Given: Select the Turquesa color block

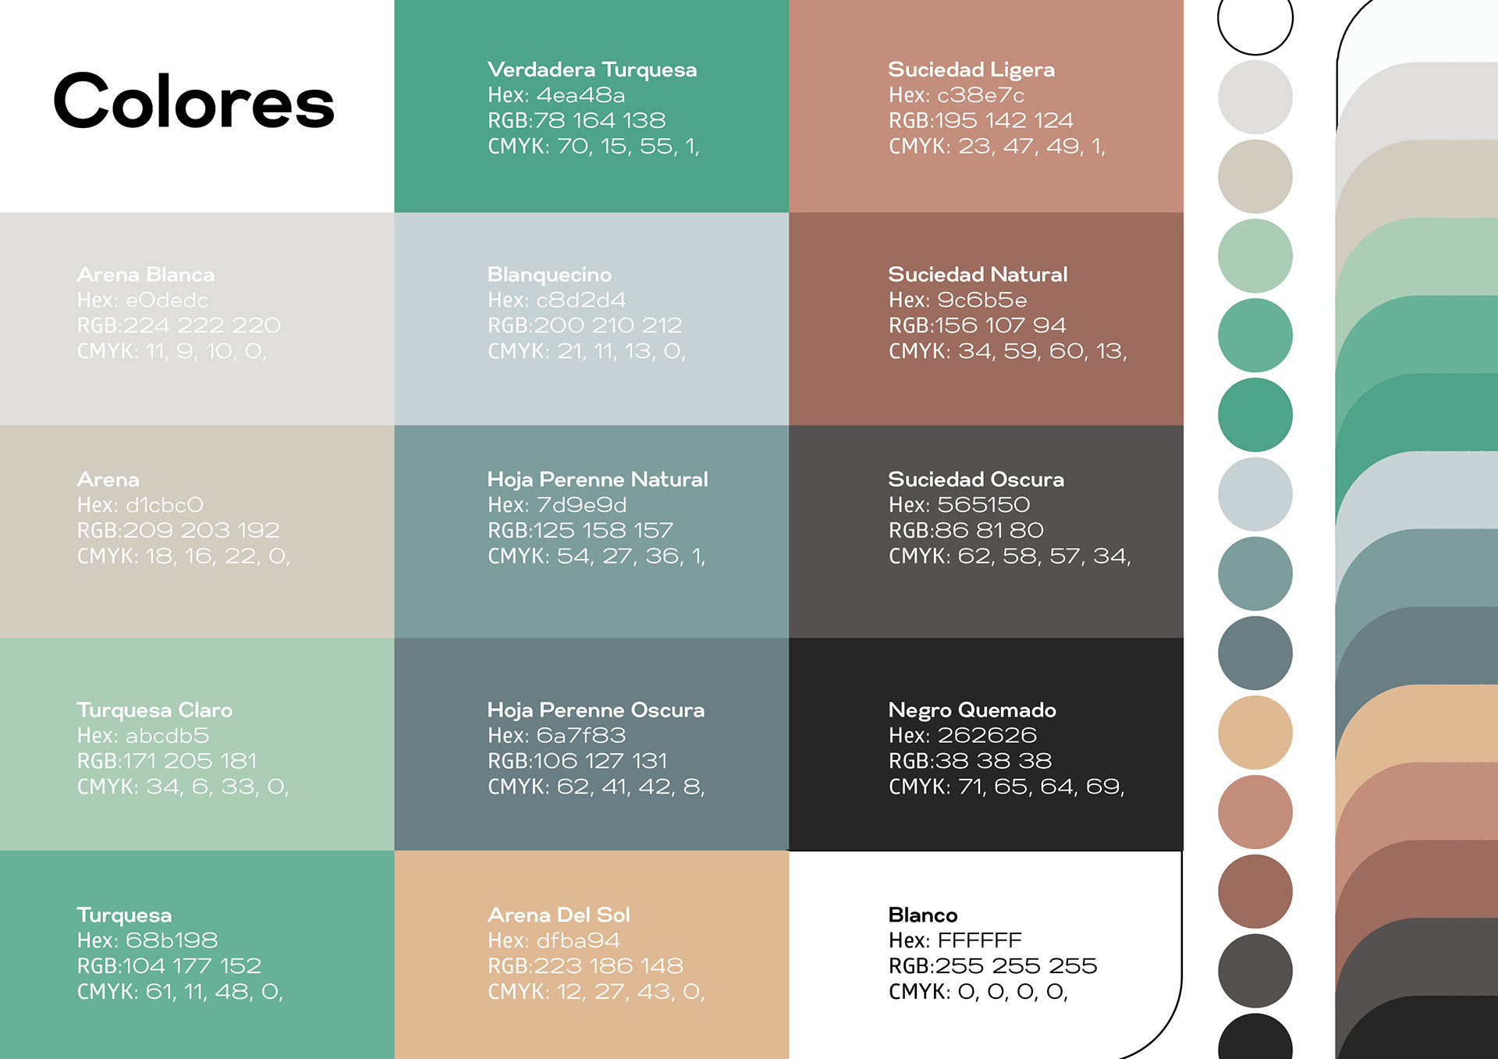Looking at the screenshot, I should [197, 954].
